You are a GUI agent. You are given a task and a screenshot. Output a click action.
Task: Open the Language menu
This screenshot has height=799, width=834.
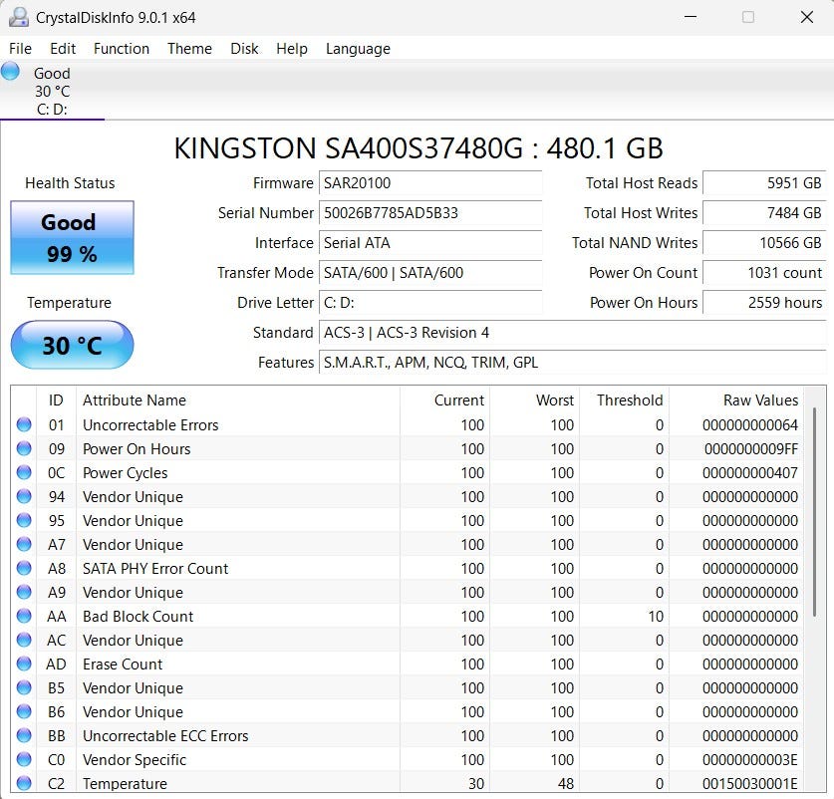click(x=358, y=49)
